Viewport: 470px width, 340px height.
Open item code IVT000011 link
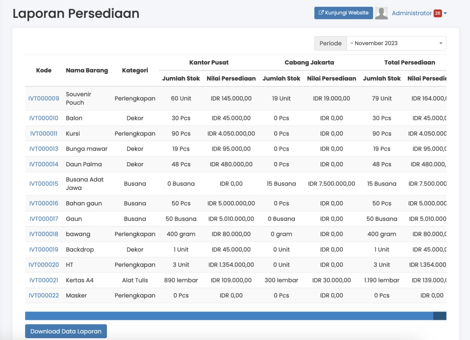44,134
